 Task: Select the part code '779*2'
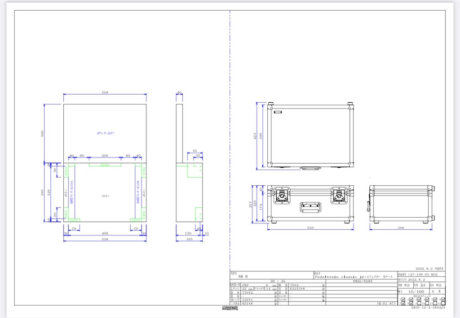(248, 292)
